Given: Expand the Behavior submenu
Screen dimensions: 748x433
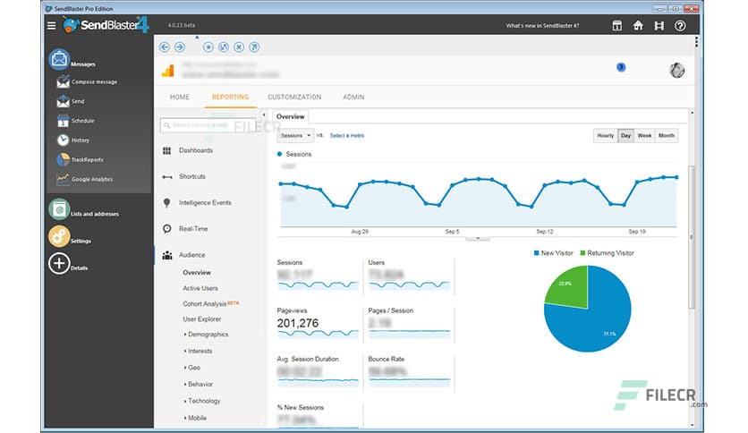Looking at the screenshot, I should click(199, 385).
